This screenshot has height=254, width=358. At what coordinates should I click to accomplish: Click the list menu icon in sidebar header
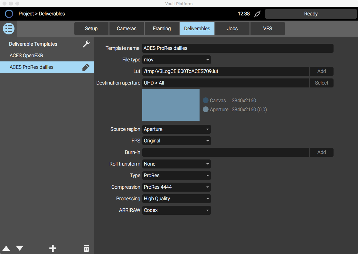tap(9, 29)
